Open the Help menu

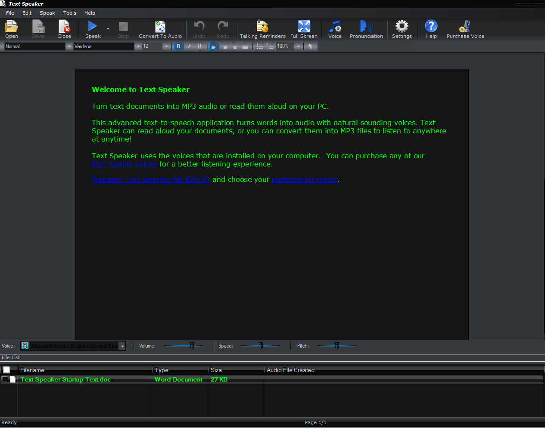tap(90, 13)
